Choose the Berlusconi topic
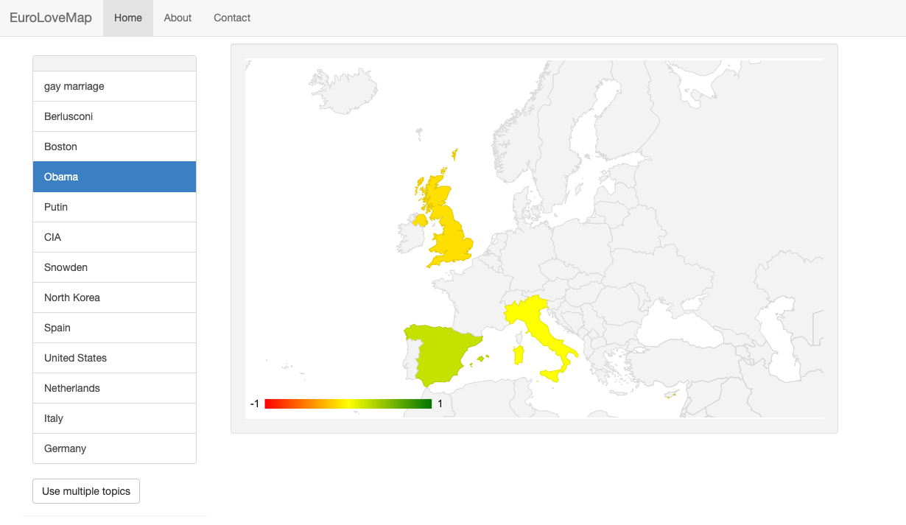 (114, 116)
